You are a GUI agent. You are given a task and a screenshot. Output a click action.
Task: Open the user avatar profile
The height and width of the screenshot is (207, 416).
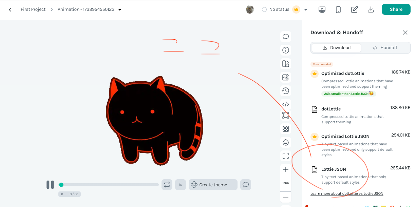click(250, 9)
